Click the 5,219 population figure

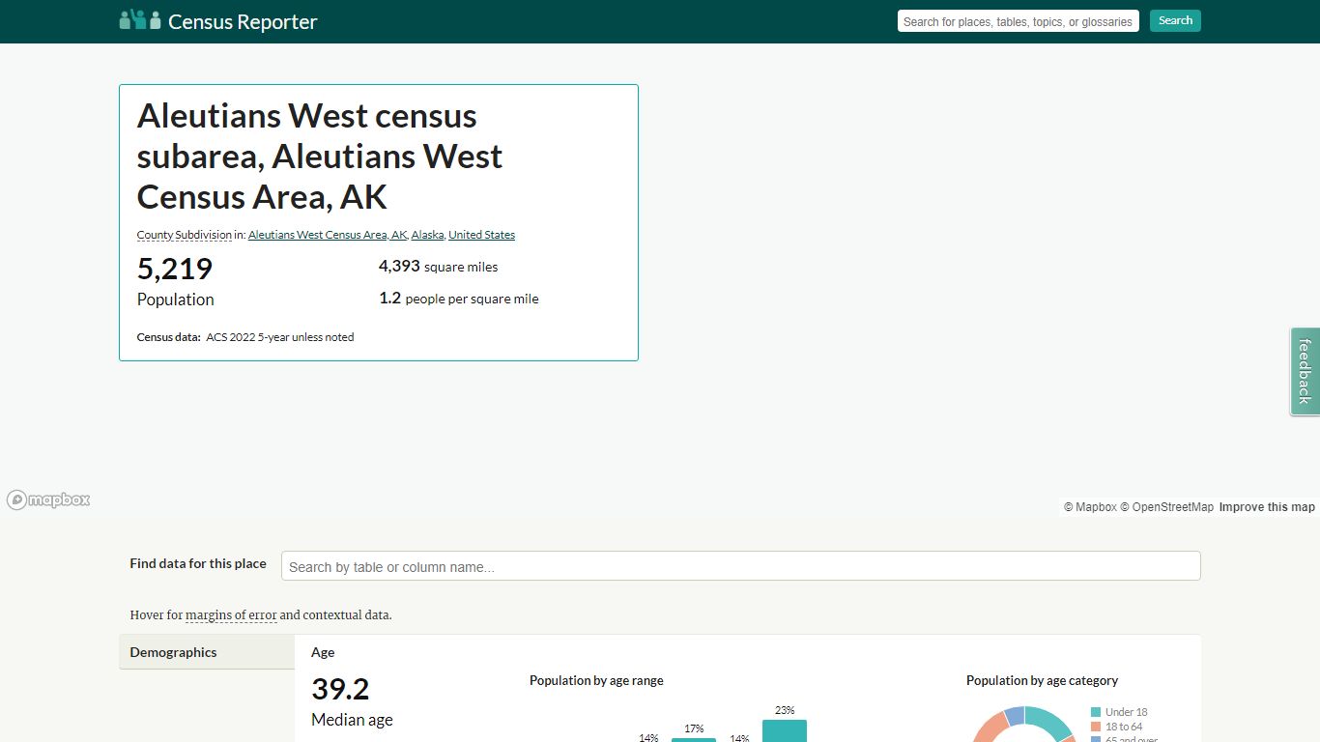[x=175, y=269]
